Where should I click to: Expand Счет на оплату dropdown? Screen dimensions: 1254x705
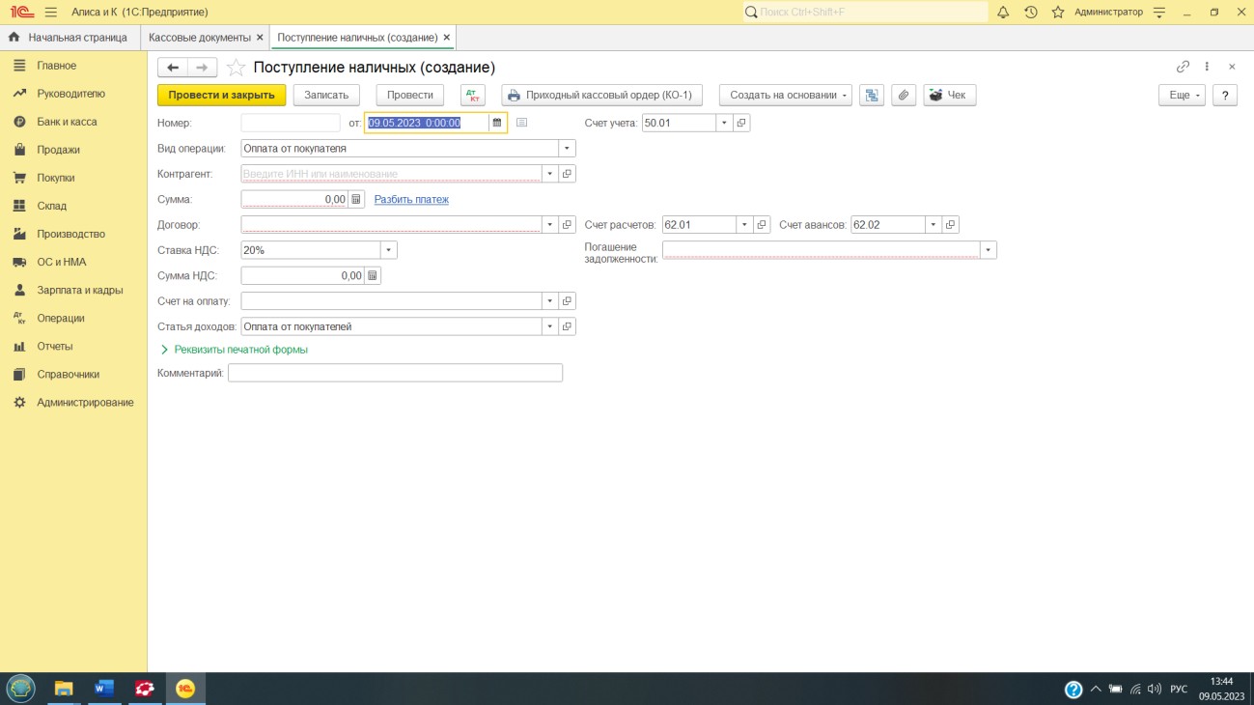[x=550, y=300]
